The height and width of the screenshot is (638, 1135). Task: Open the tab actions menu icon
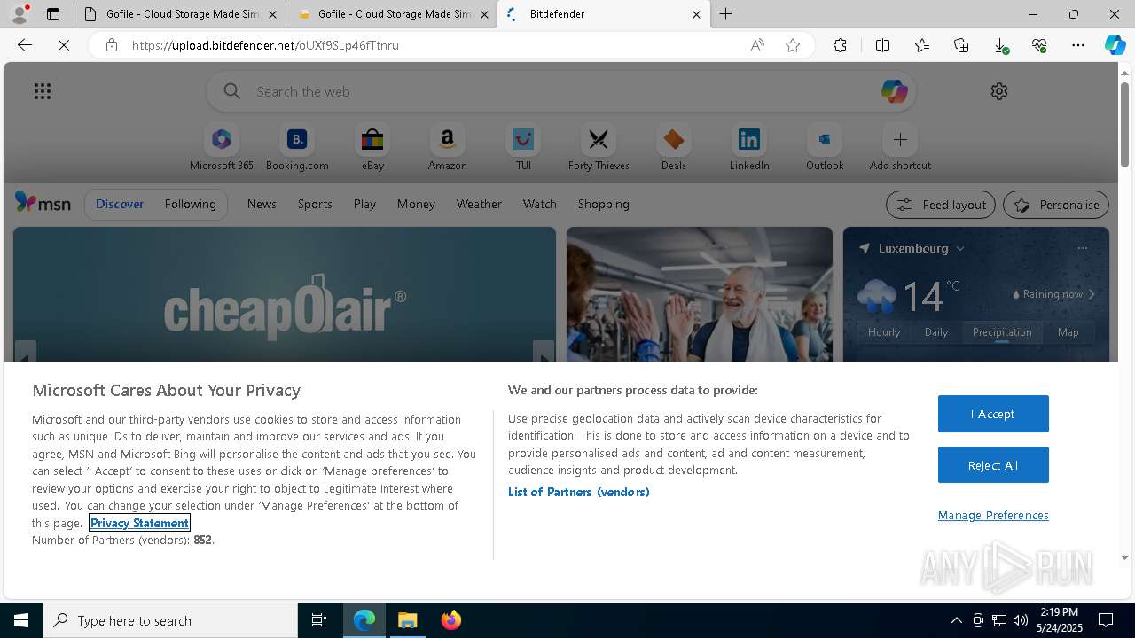[x=53, y=14]
